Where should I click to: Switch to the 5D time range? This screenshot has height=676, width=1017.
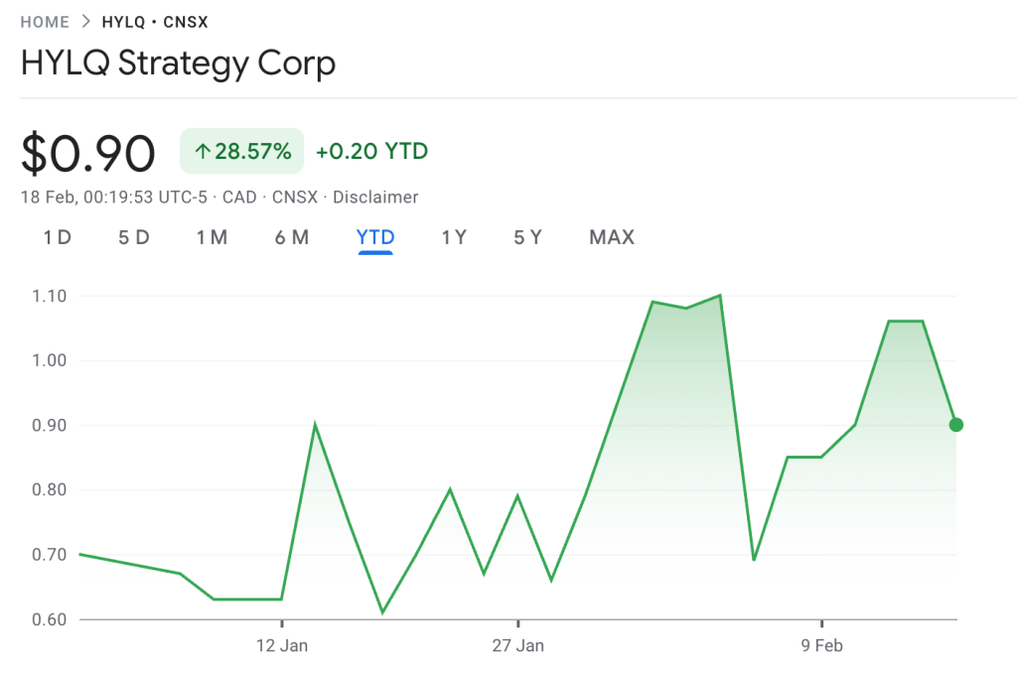pyautogui.click(x=134, y=237)
